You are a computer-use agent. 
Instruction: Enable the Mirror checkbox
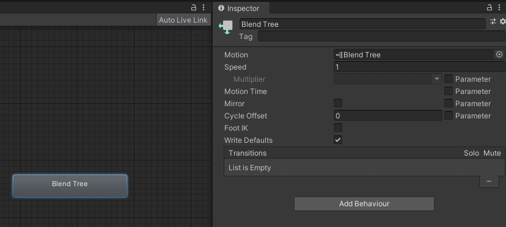pyautogui.click(x=338, y=104)
